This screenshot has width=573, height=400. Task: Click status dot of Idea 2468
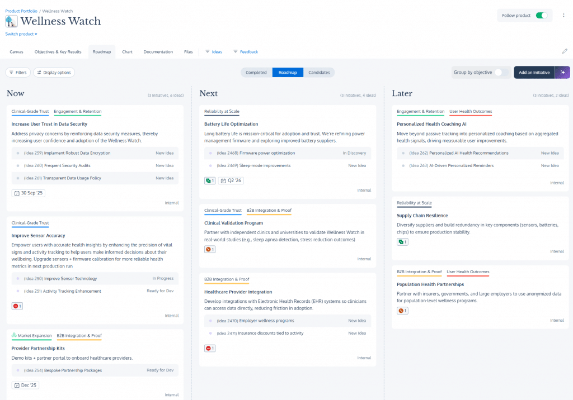[x=210, y=153]
